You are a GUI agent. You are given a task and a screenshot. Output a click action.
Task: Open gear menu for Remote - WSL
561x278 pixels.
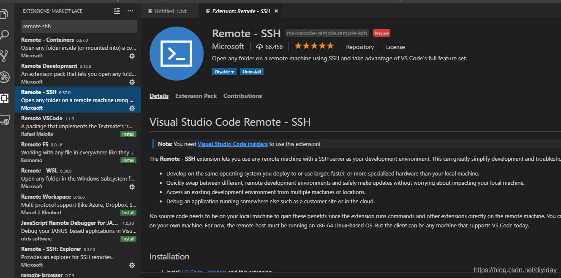[132, 186]
